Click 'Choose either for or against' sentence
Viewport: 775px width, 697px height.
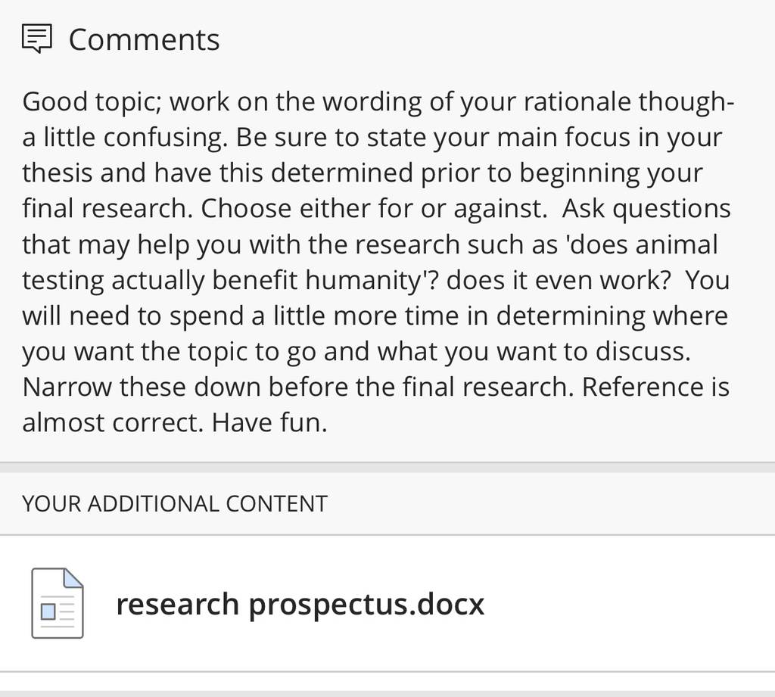pos(374,209)
